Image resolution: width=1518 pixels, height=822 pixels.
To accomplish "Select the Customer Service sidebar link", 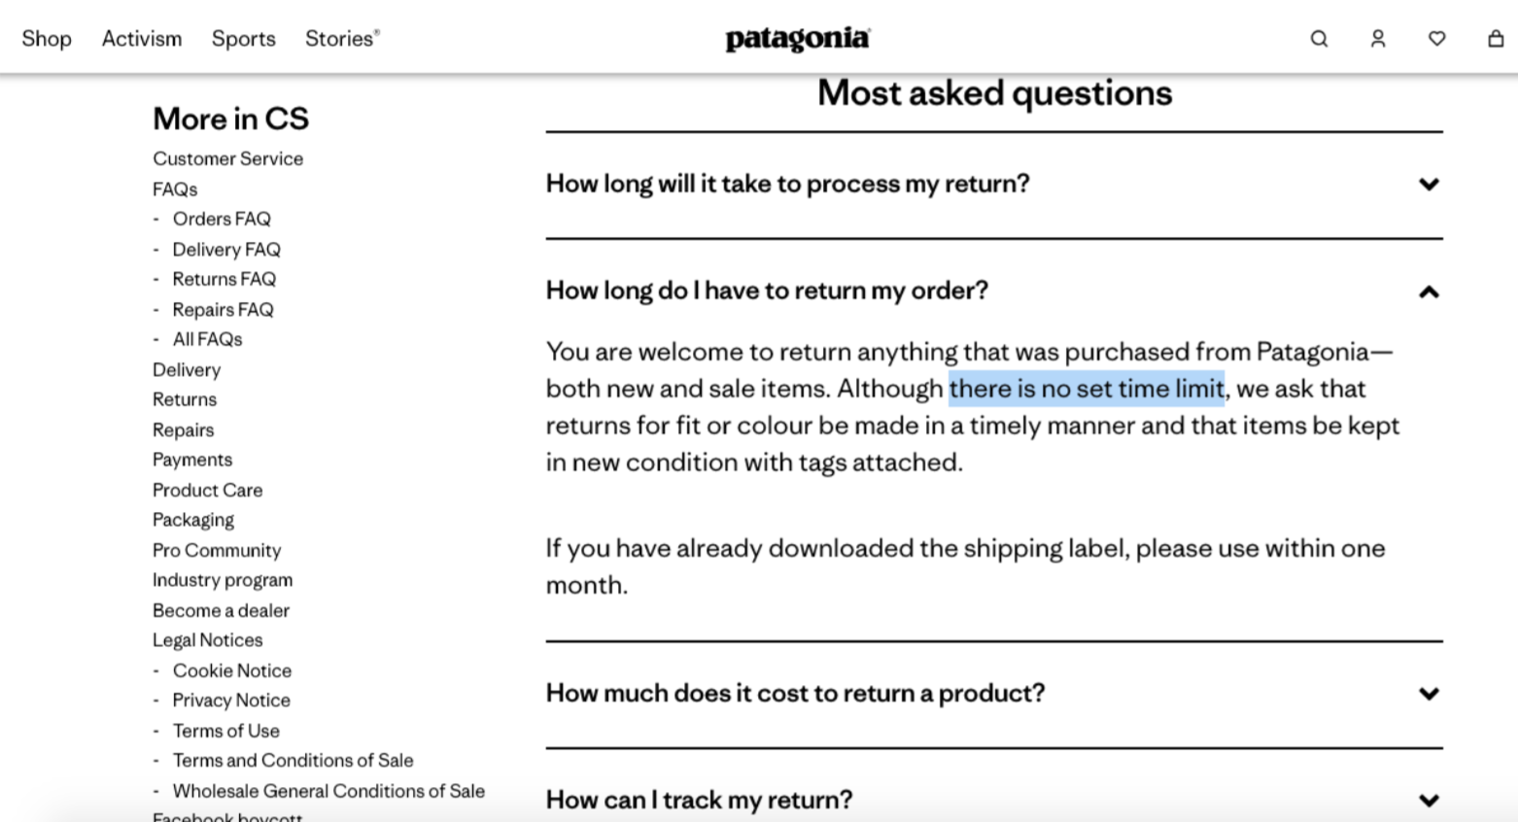I will point(228,158).
